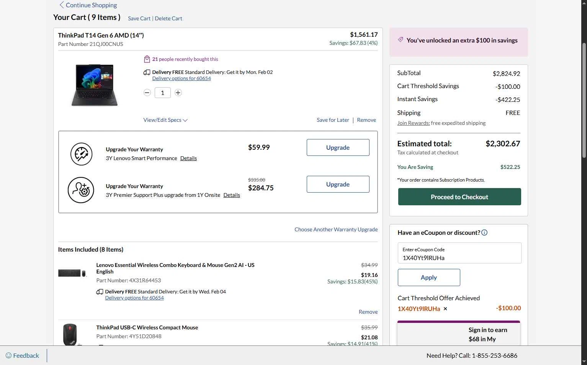The width and height of the screenshot is (587, 365).
Task: Click the ThinkPad T14 laptop thumbnail
Action: (x=95, y=85)
